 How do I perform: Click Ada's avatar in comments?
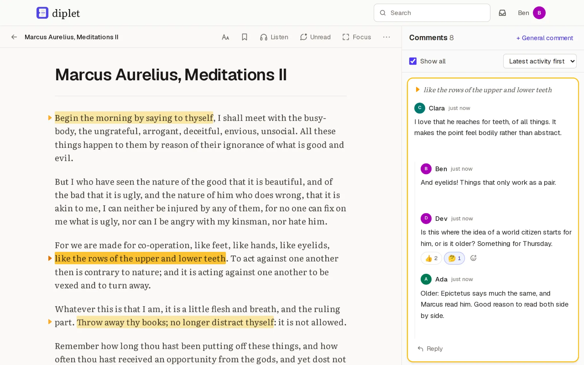426,279
